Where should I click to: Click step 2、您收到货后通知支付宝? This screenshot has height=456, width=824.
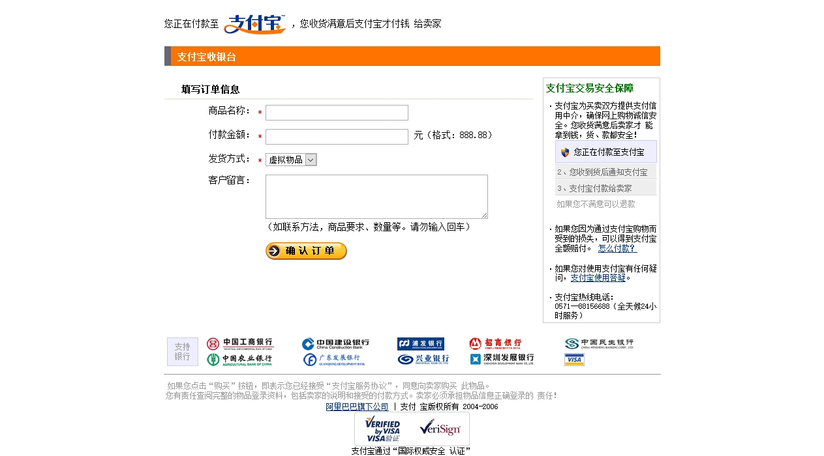click(x=605, y=173)
